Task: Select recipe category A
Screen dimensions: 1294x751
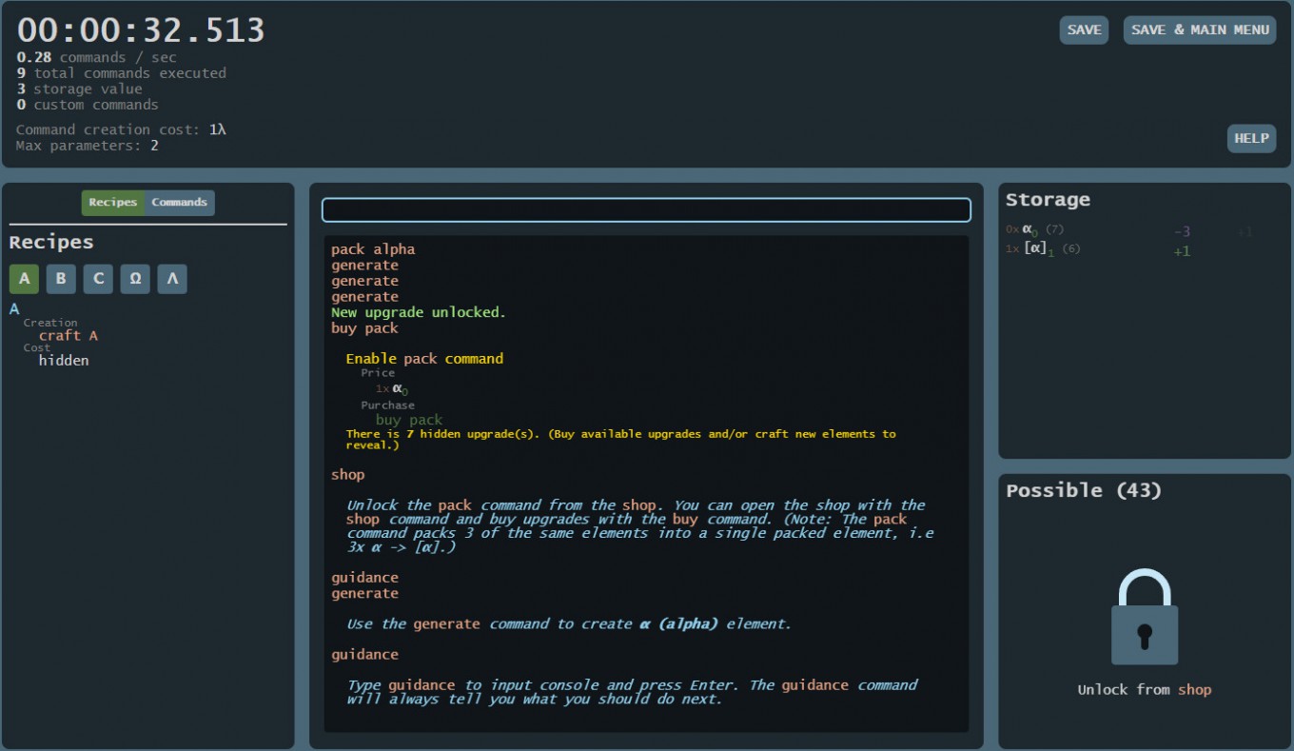Action: [24, 279]
